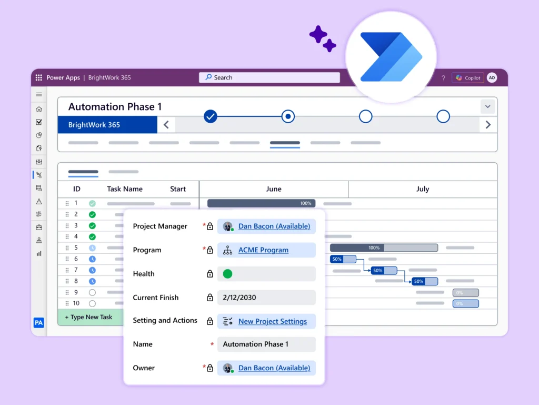Toggle the in-progress clock status on task 8
The height and width of the screenshot is (405, 539).
92,281
